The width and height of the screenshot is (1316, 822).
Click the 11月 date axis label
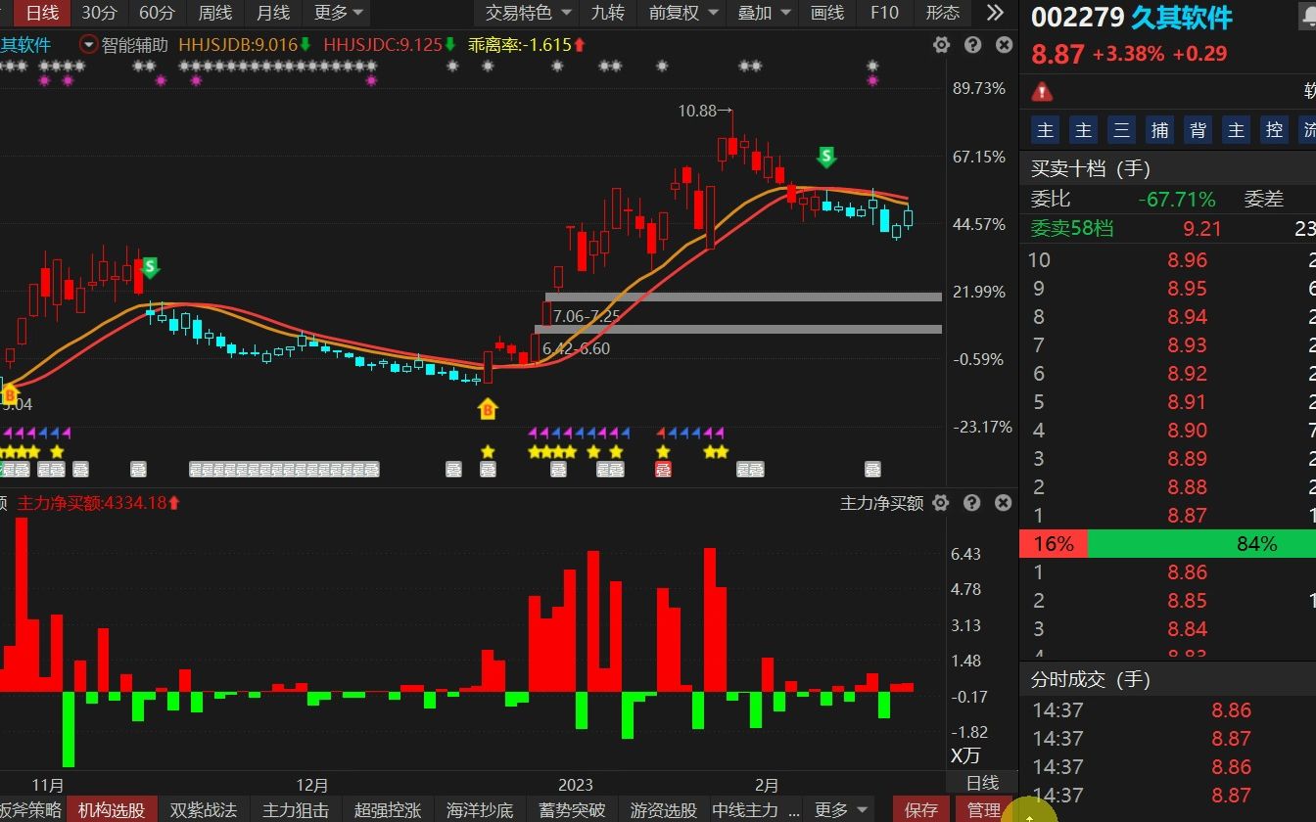coord(48,785)
